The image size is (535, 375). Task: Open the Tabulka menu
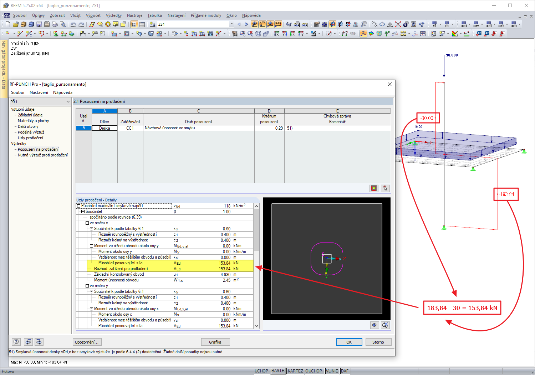click(x=154, y=15)
